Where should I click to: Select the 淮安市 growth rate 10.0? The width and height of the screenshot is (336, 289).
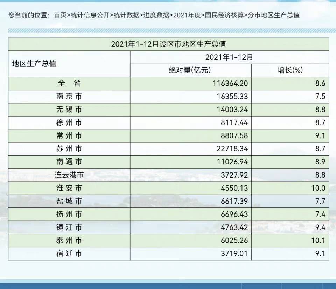(x=318, y=188)
